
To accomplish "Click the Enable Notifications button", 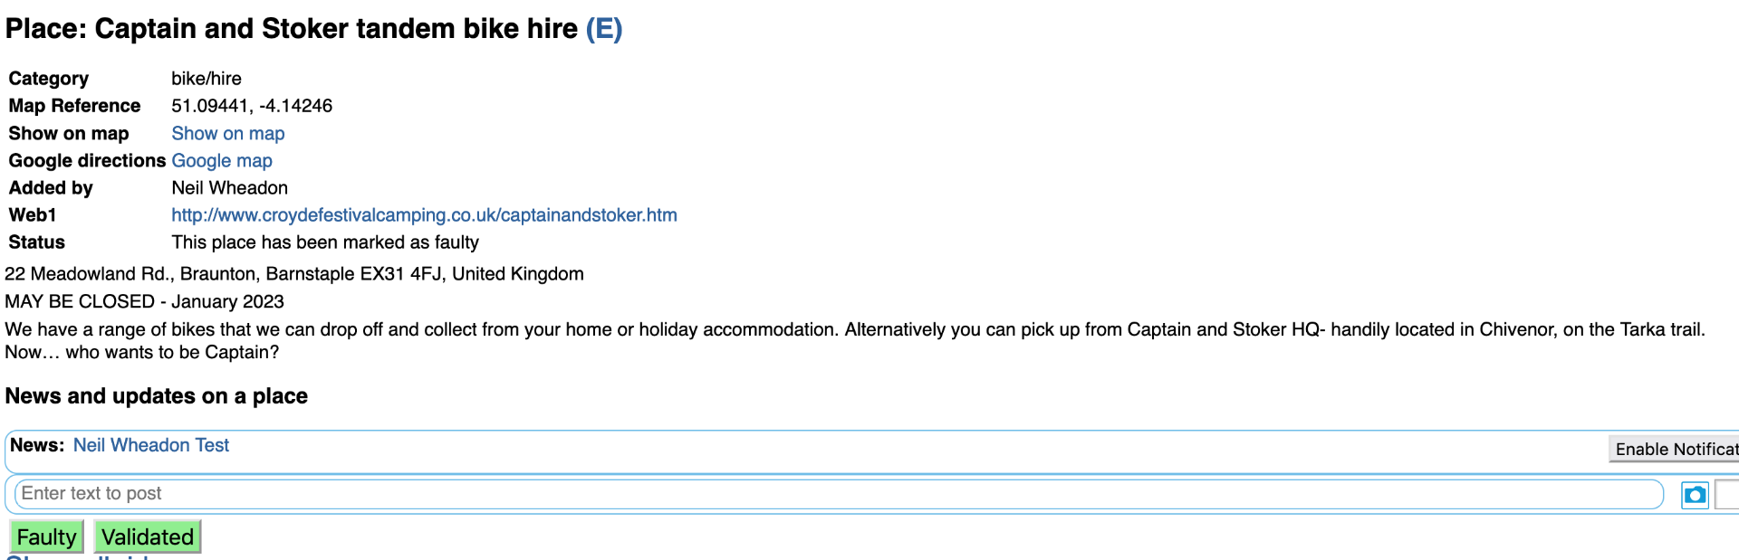I will (1674, 449).
